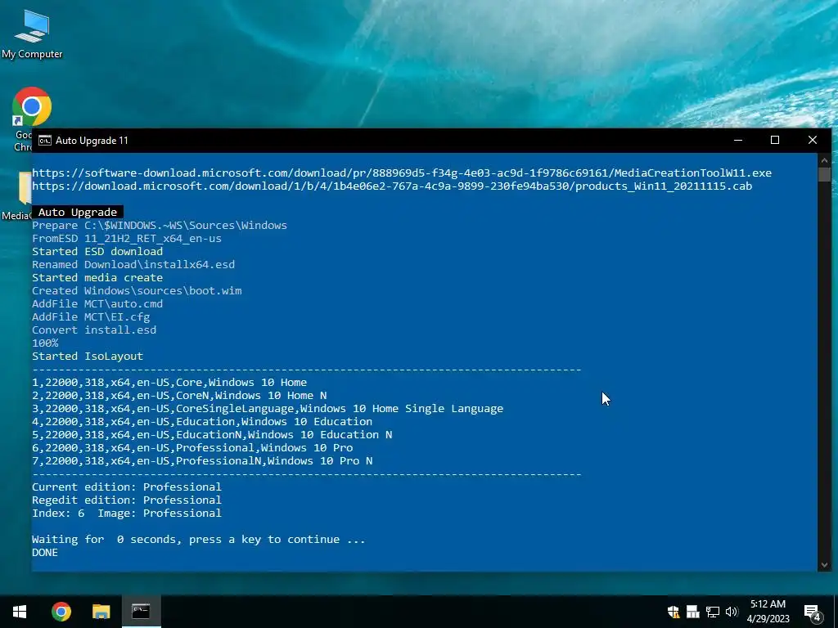Click the Windows 10 Education row

pos(202,421)
